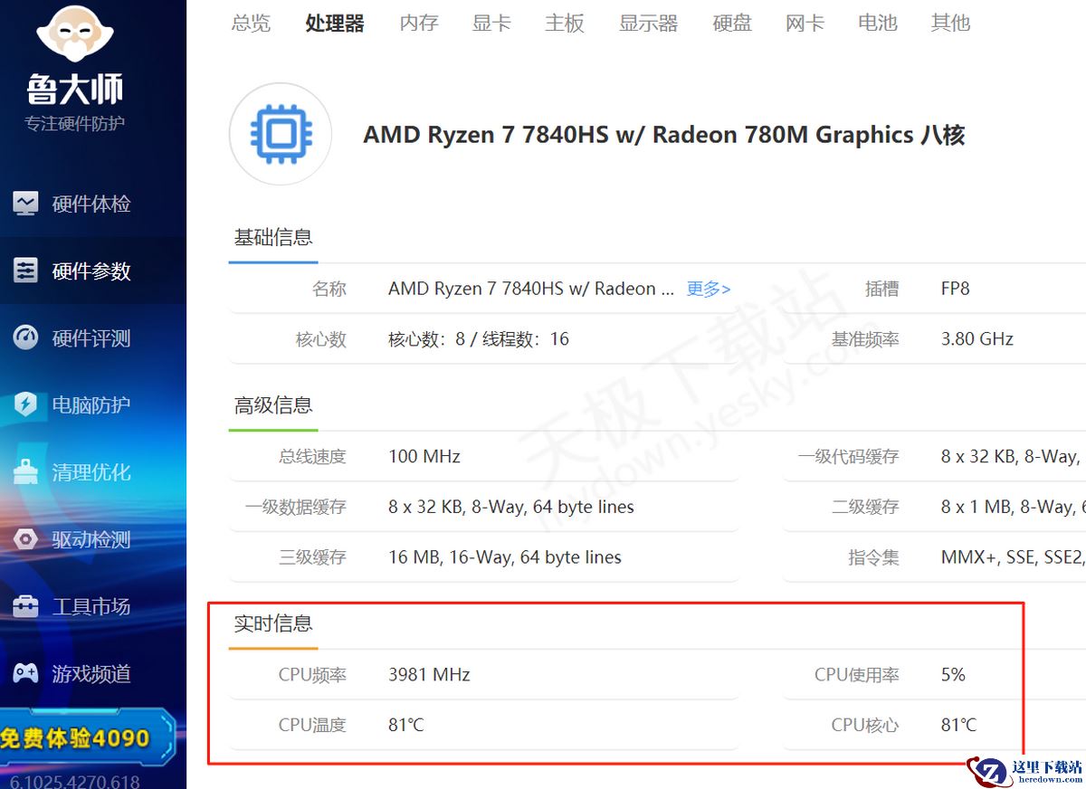The width and height of the screenshot is (1086, 789).
Task: Click the 100 MHz bus speed value
Action: click(424, 457)
